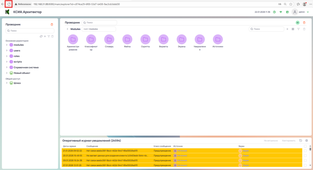Open Источник link in first notification row
This screenshot has height=170, width=313.
(182, 150)
